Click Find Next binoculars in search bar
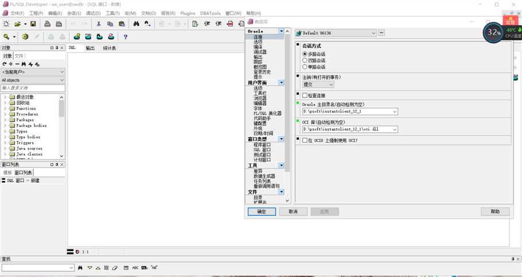Image resolution: width=522 pixels, height=277 pixels. pos(80,267)
